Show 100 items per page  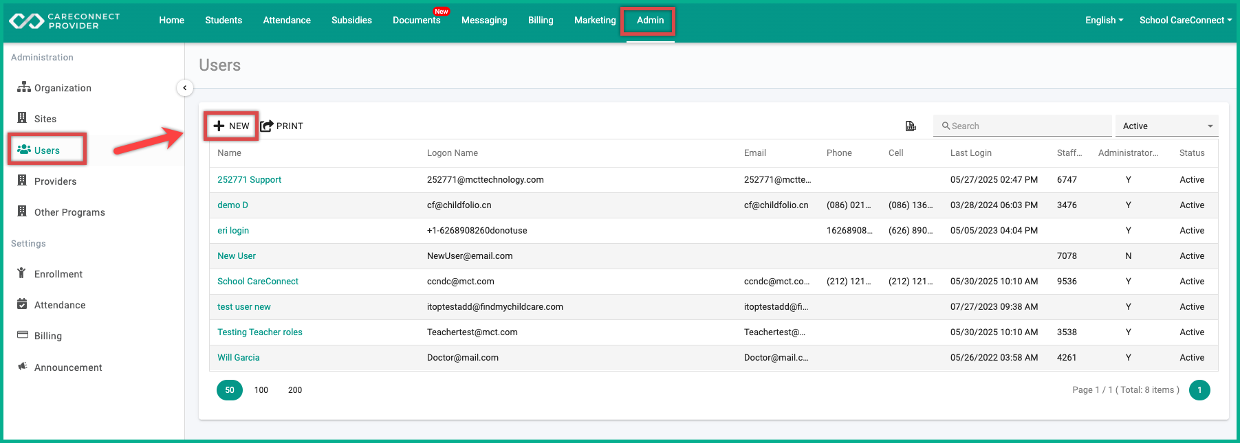[x=261, y=390]
